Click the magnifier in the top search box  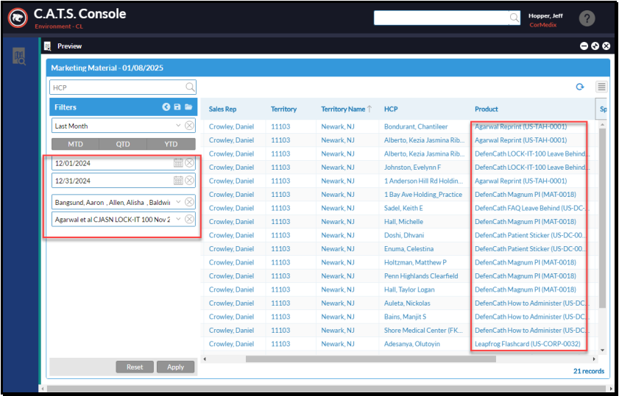pos(514,18)
